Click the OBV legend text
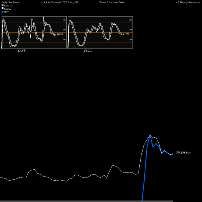Image resolution: width=202 pixels, height=202 pixels. pyautogui.click(x=6, y=12)
